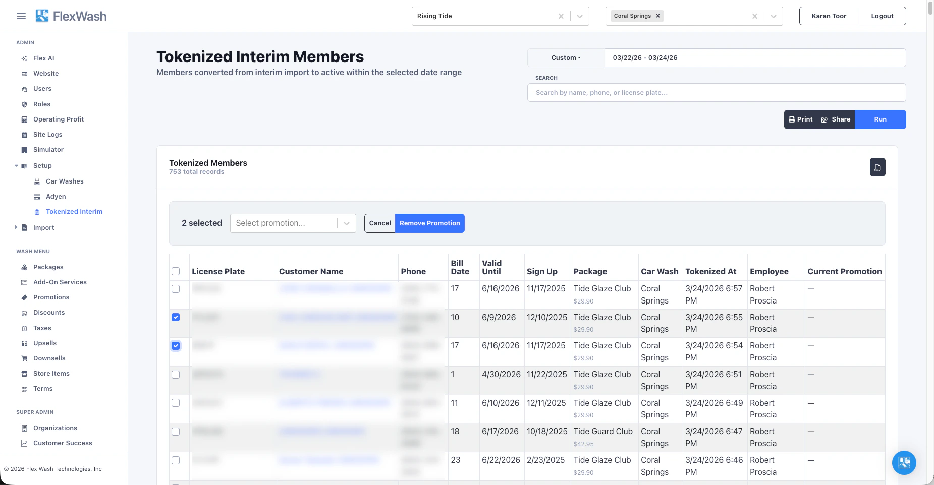The width and height of the screenshot is (934, 485).
Task: Open the Packages menu item
Action: coord(48,267)
